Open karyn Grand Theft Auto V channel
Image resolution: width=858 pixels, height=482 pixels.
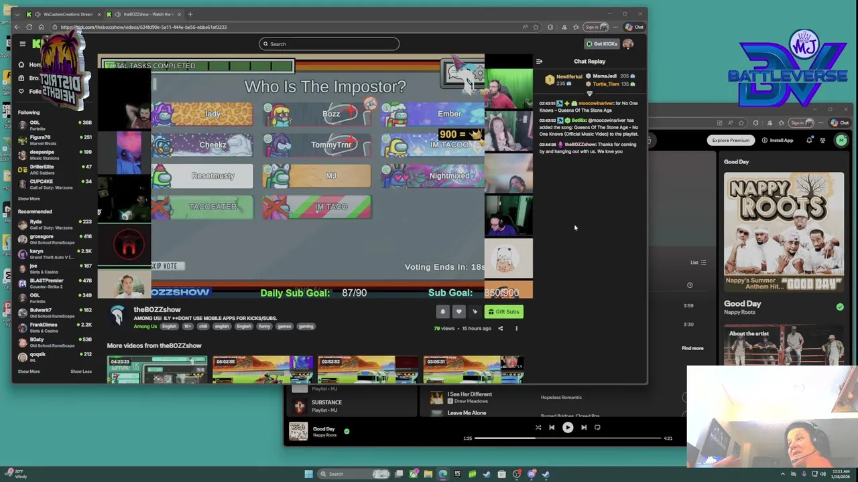point(55,254)
